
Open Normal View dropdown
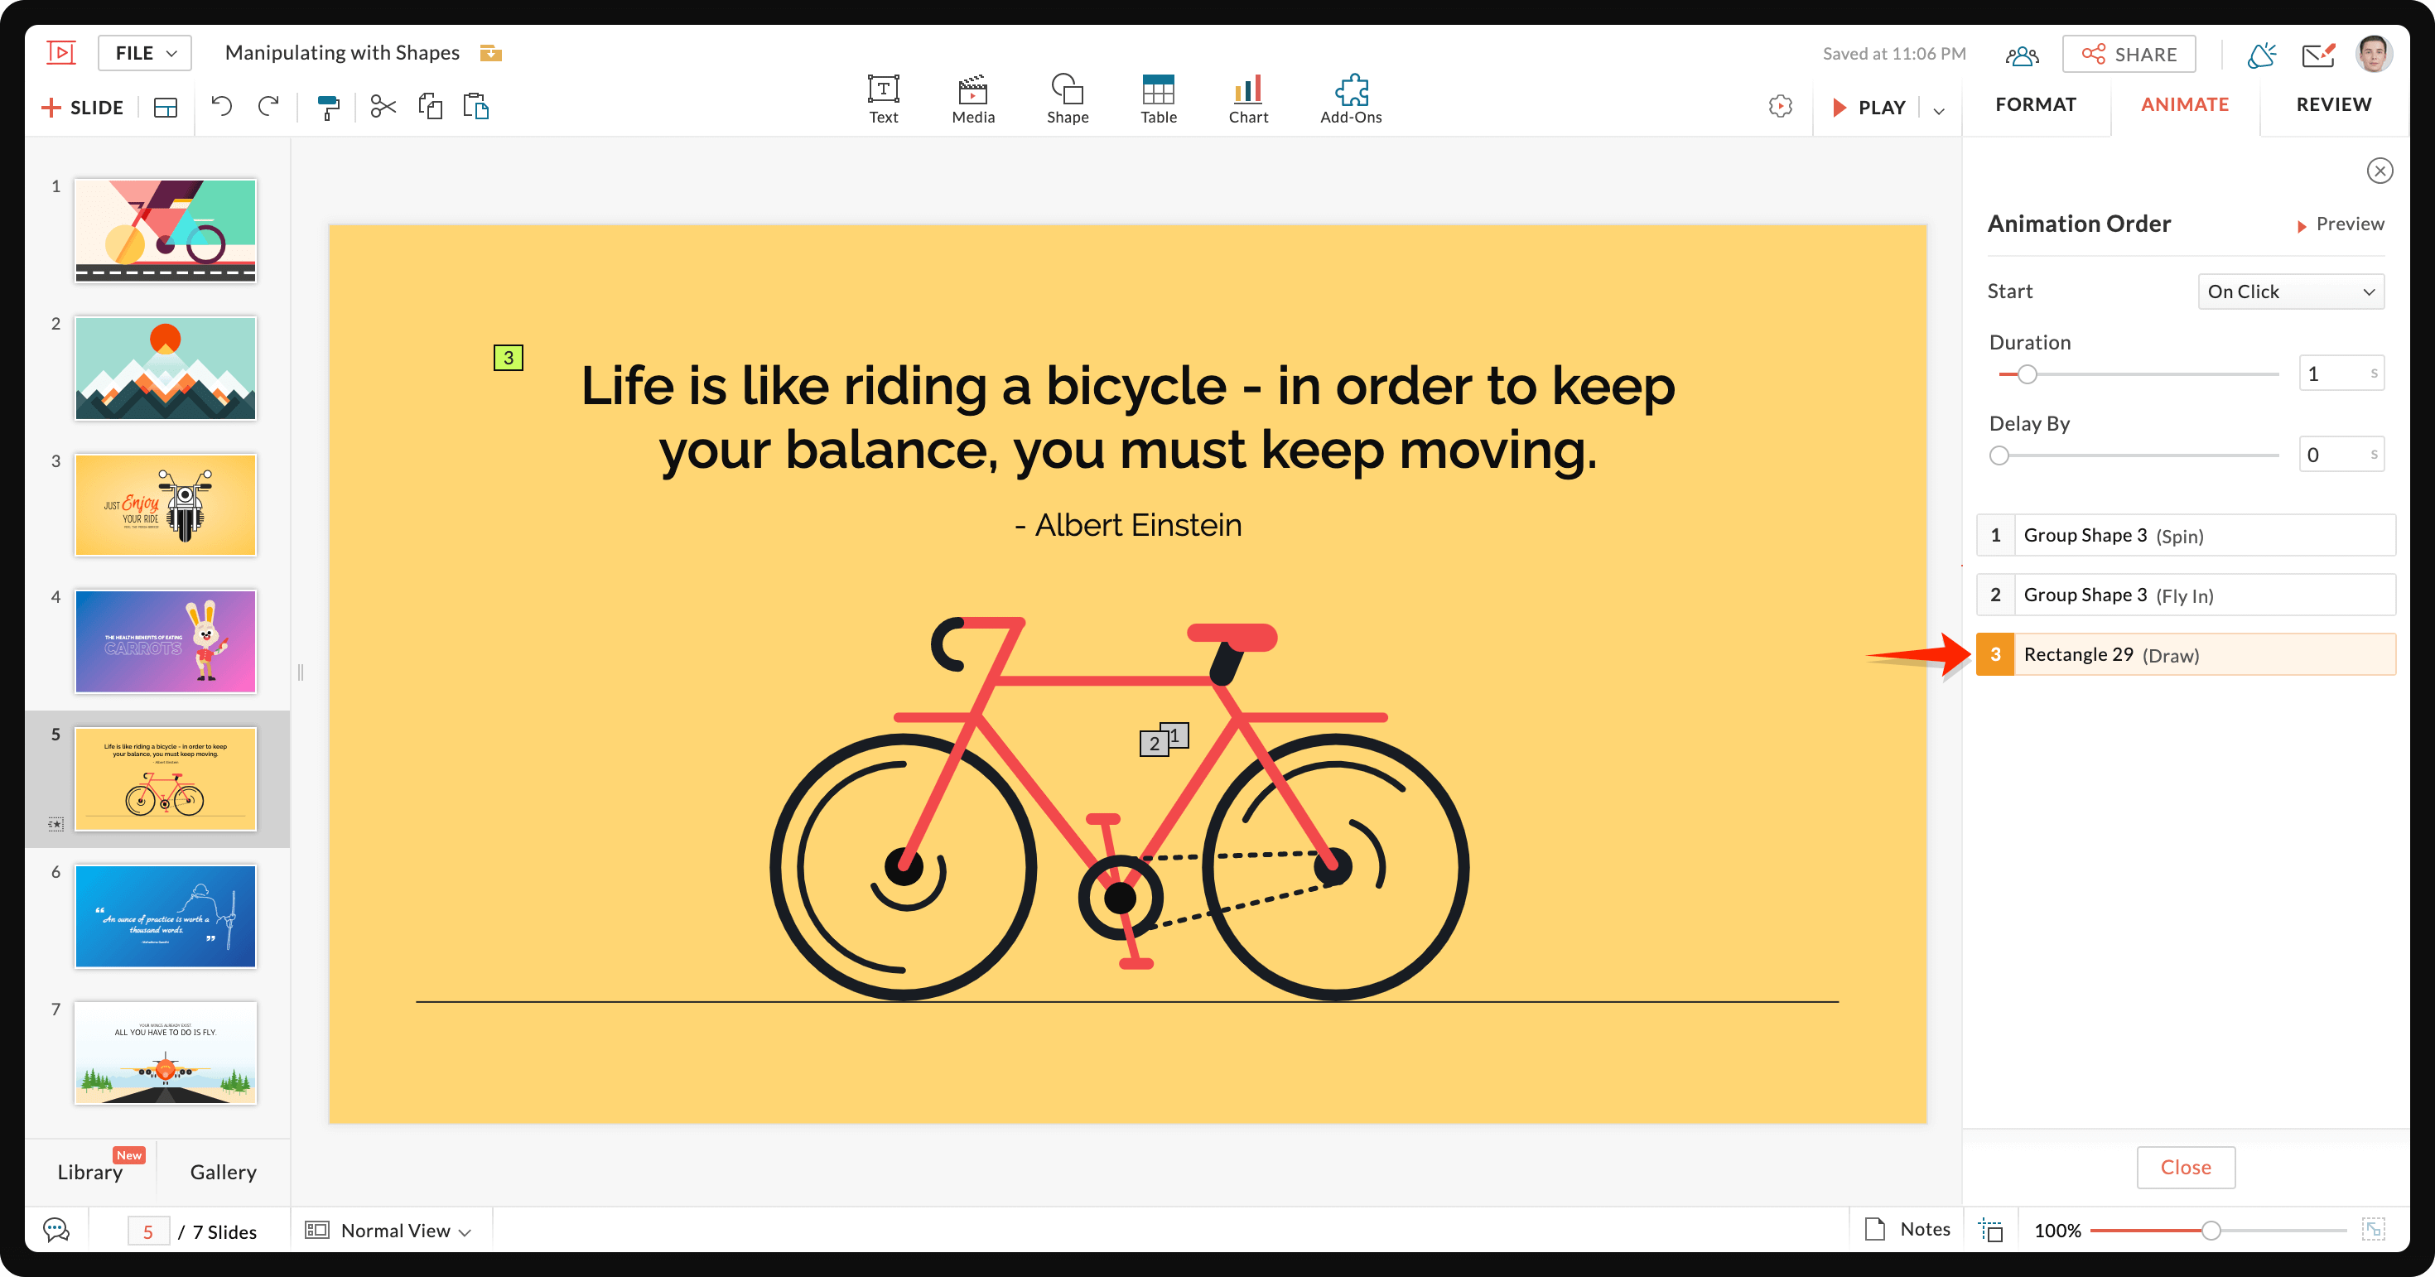click(x=389, y=1230)
